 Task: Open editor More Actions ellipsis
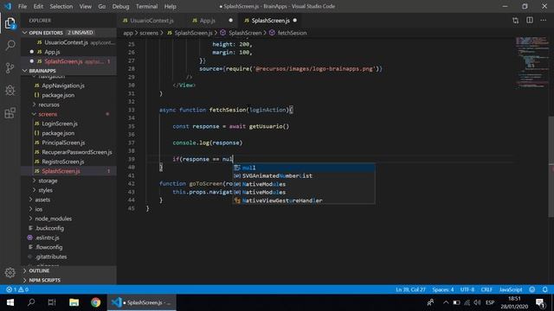pyautogui.click(x=544, y=20)
